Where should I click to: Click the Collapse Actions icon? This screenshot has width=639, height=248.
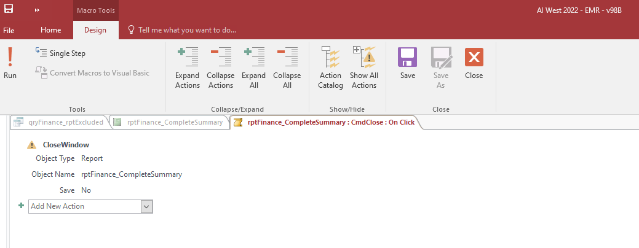tap(220, 57)
